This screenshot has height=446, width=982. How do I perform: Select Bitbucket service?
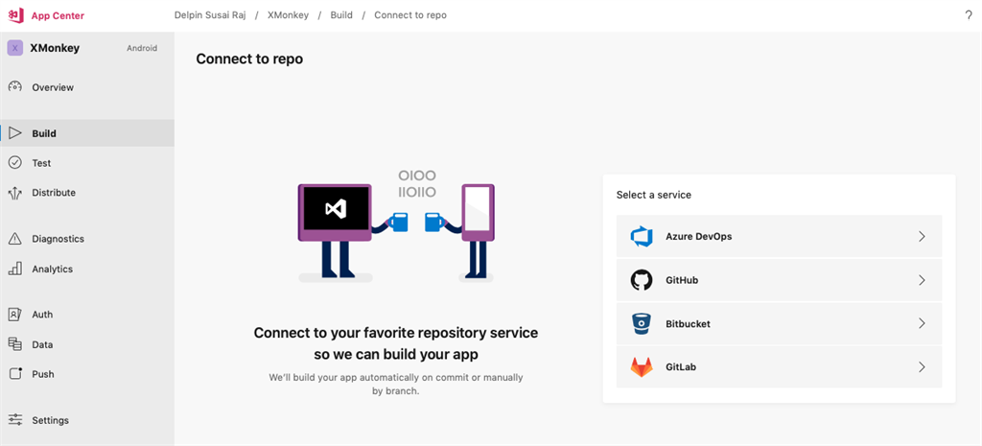coord(779,324)
